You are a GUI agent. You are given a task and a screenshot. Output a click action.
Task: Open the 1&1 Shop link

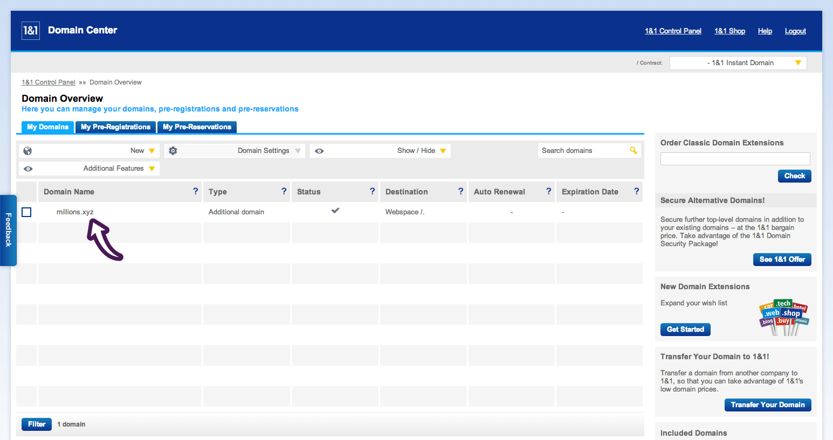[729, 31]
